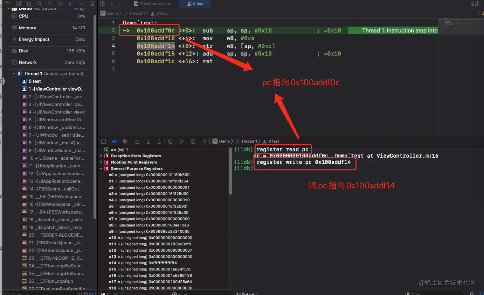The width and height of the screenshot is (484, 295).
Task: Open the Find navigator magnifier icon
Action: pos(39,3)
